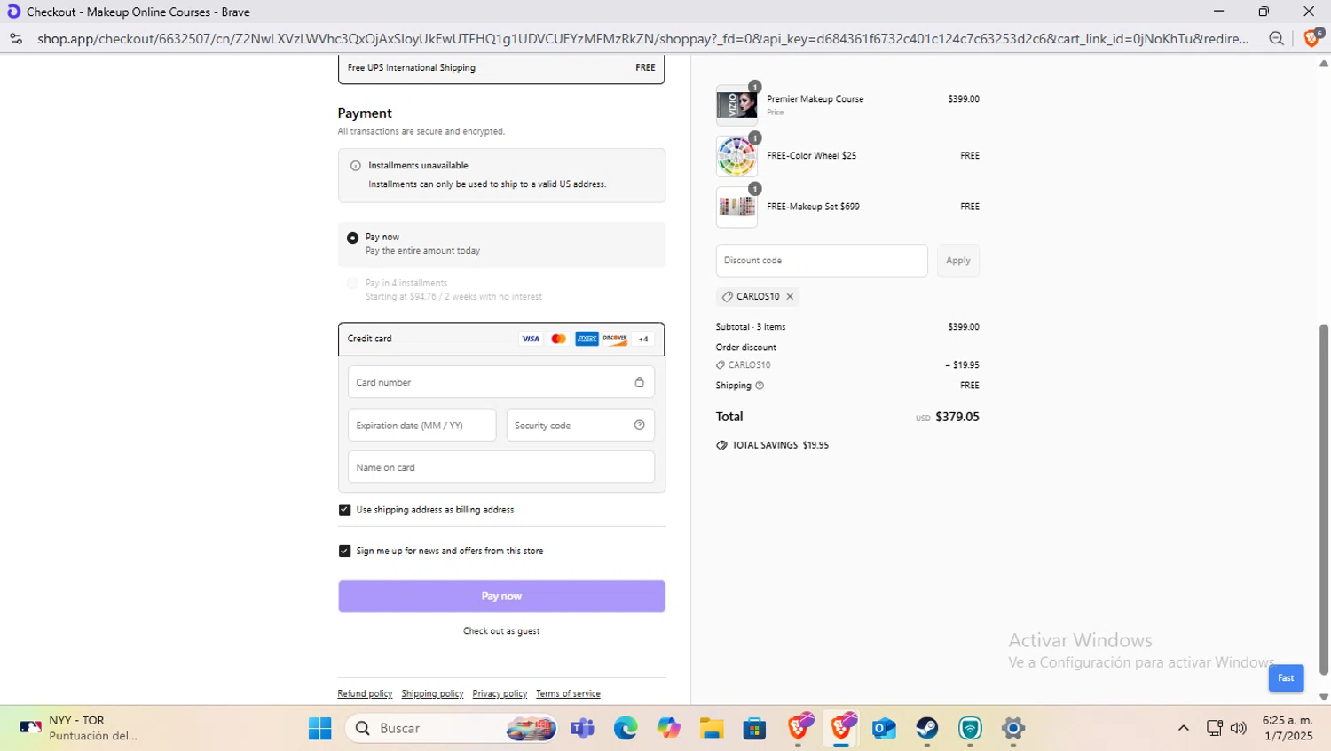Click the Discover card icon
1331x751 pixels.
coord(615,339)
